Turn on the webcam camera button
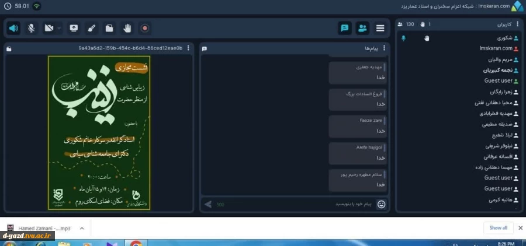The width and height of the screenshot is (526, 246). (x=49, y=27)
